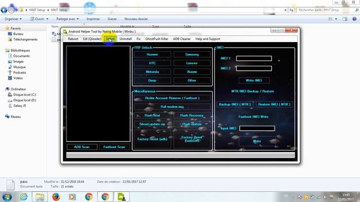
Task: Click the Restore IMEI (MTK) button
Action: pos(274,104)
